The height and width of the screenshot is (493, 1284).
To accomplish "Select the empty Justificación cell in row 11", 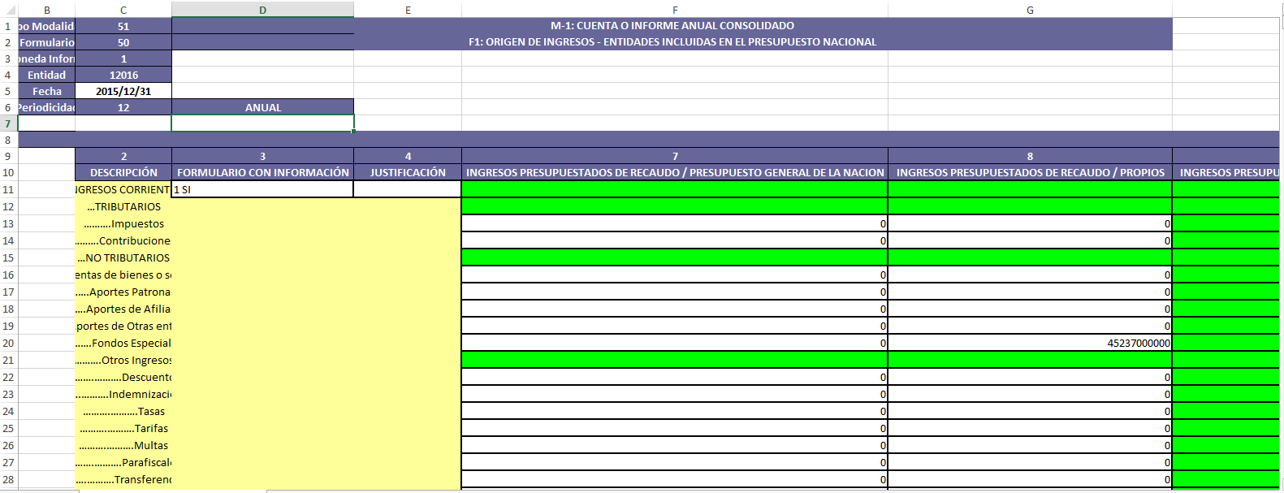I will tap(407, 189).
